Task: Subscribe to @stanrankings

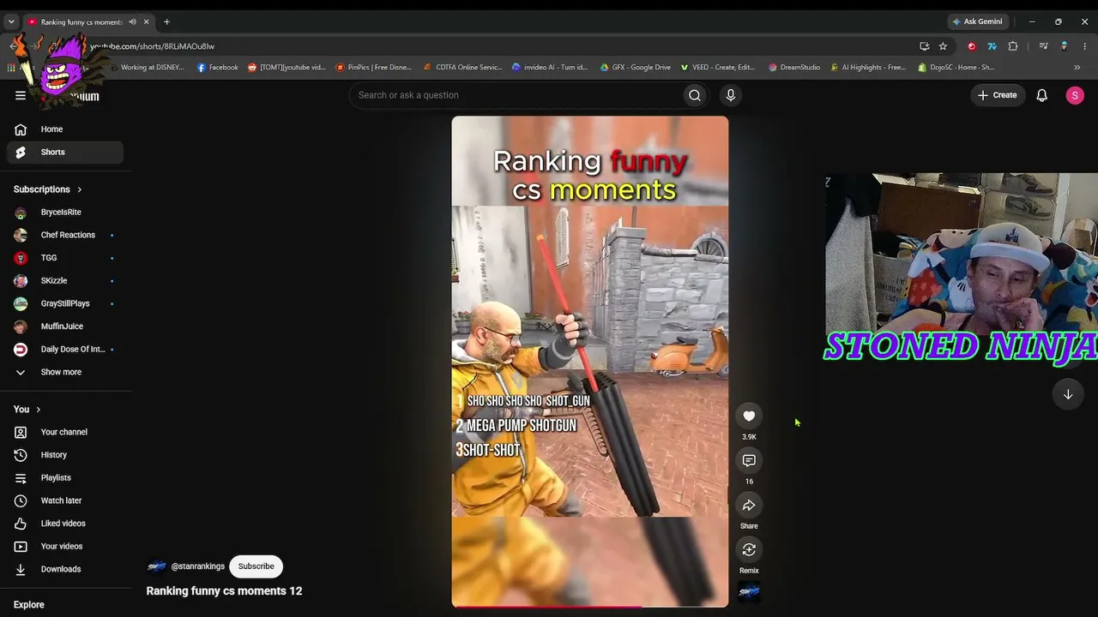Action: pos(256,566)
